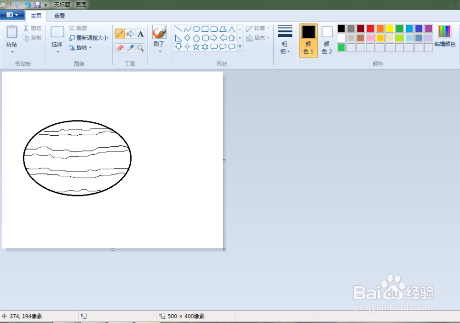460x323 pixels.
Task: Click Undo arrow in quick access toolbar
Action: tap(28, 5)
